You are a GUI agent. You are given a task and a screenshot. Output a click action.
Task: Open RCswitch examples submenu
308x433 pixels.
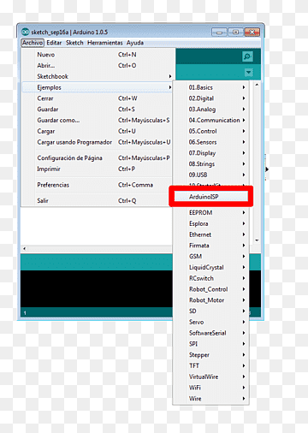coord(211,278)
